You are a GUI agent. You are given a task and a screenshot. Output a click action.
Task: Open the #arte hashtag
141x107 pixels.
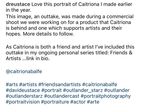[x=93, y=102]
